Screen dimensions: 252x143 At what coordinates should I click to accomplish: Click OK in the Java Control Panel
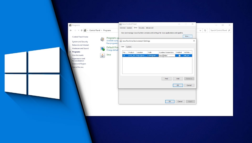(x=170, y=101)
